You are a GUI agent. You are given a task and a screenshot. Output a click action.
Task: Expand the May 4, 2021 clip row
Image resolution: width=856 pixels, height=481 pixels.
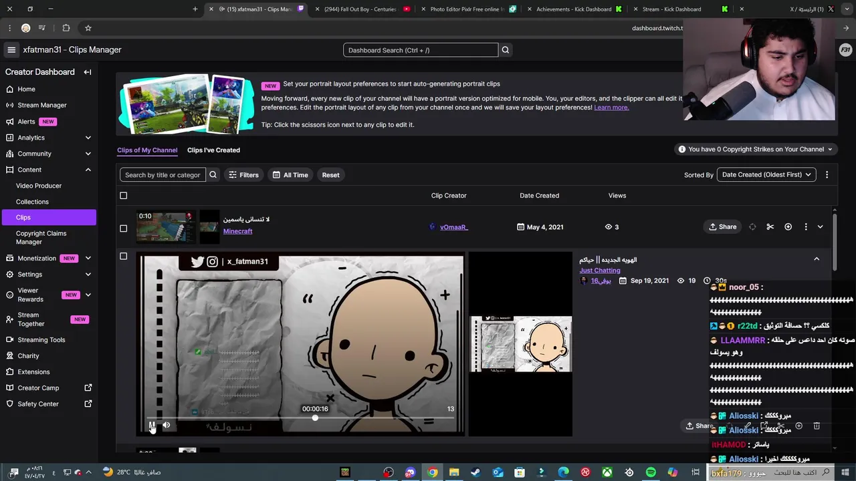[820, 227]
